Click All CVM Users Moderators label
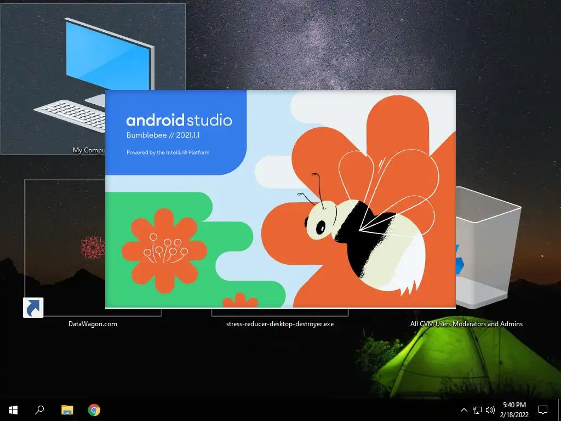The height and width of the screenshot is (421, 561). [x=466, y=324]
